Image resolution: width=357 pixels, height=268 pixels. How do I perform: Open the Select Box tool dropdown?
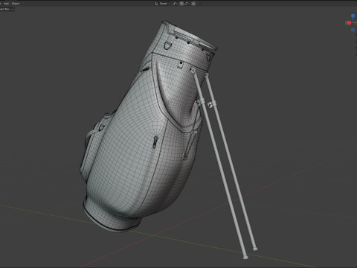click(7, 9)
